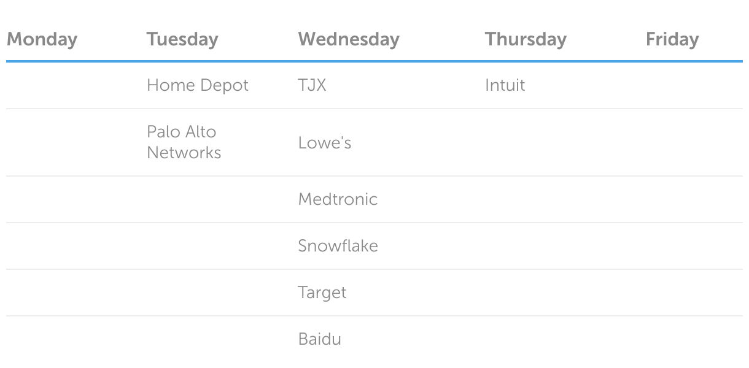
Task: Click the Monday column header
Action: [42, 39]
